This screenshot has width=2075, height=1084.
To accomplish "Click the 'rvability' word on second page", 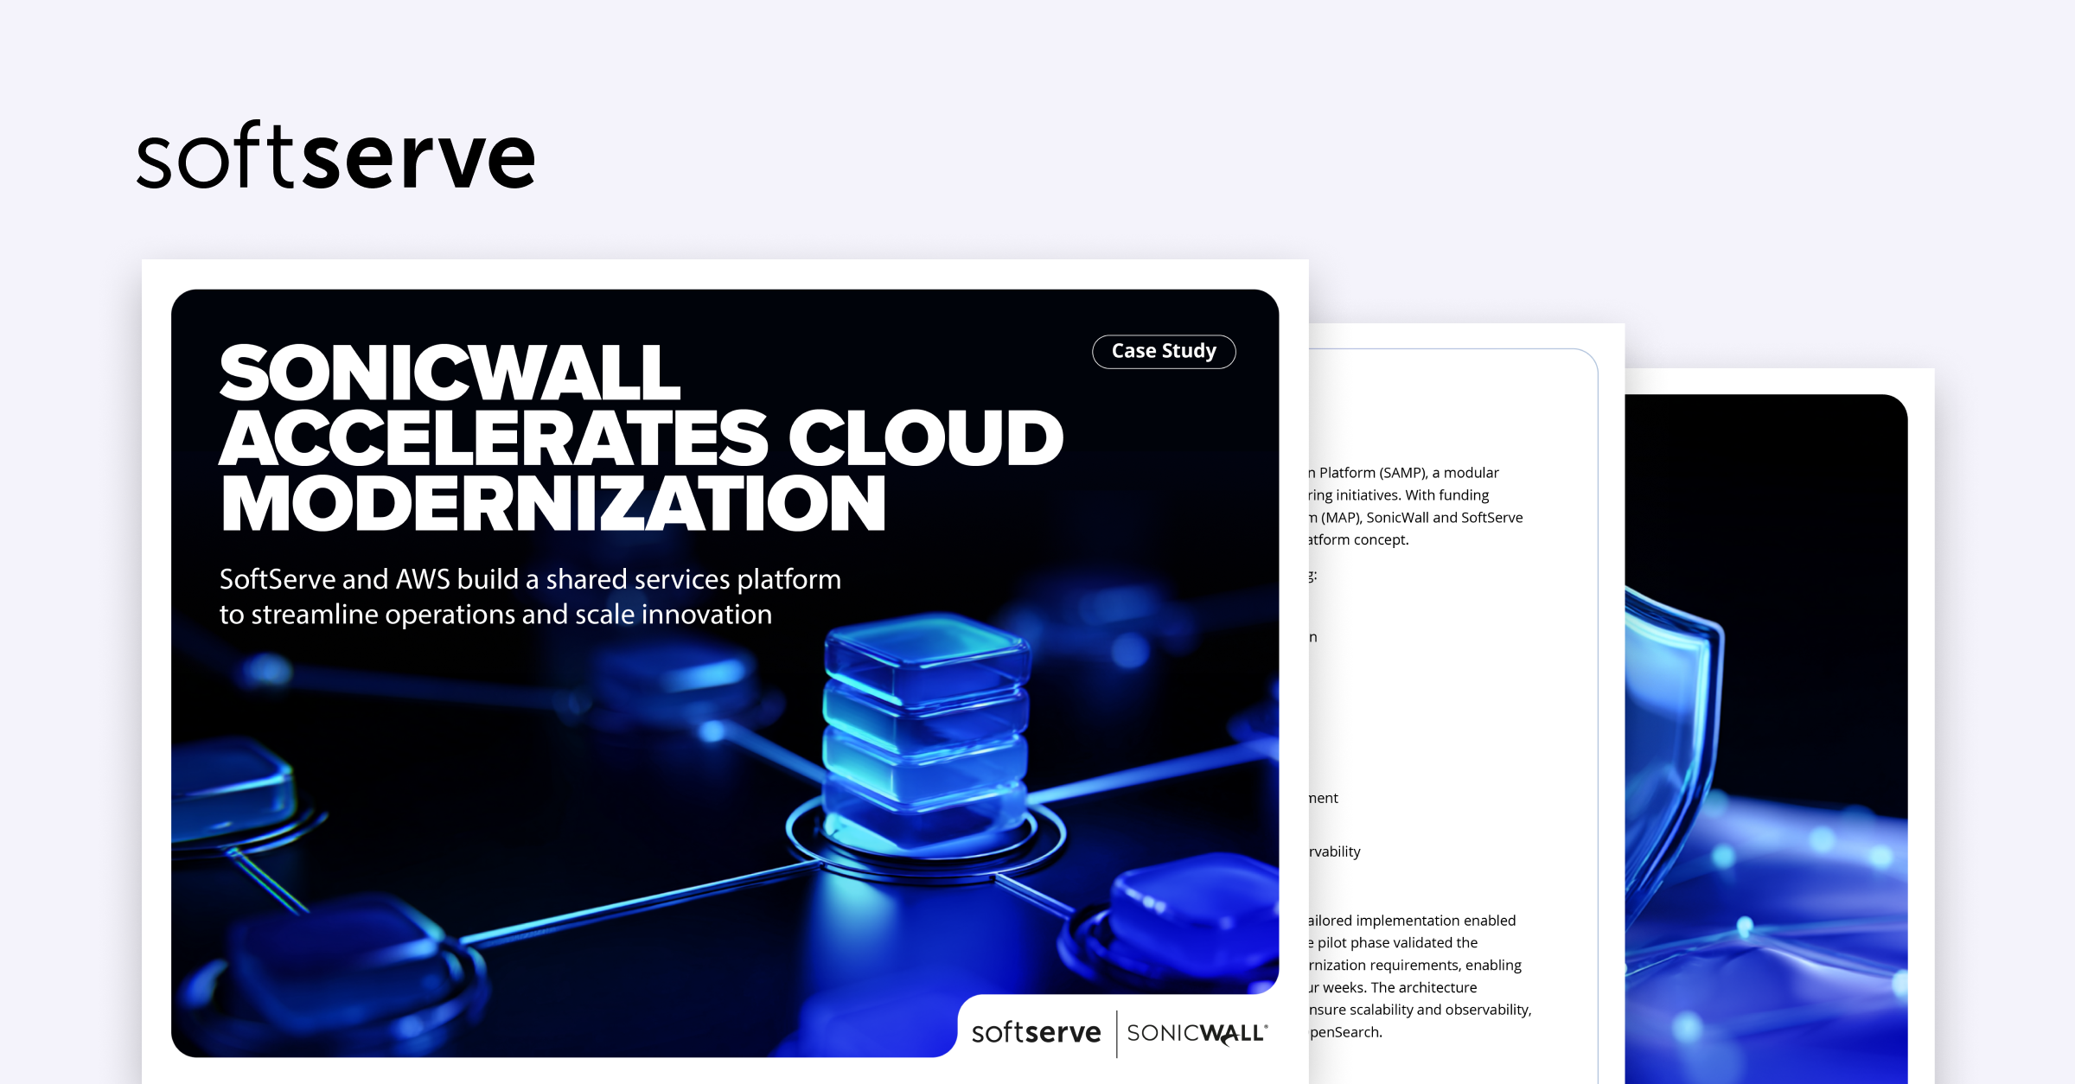I will point(1335,851).
